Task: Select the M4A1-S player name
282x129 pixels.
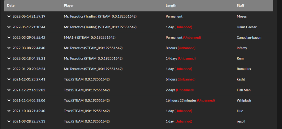Action: point(70,37)
